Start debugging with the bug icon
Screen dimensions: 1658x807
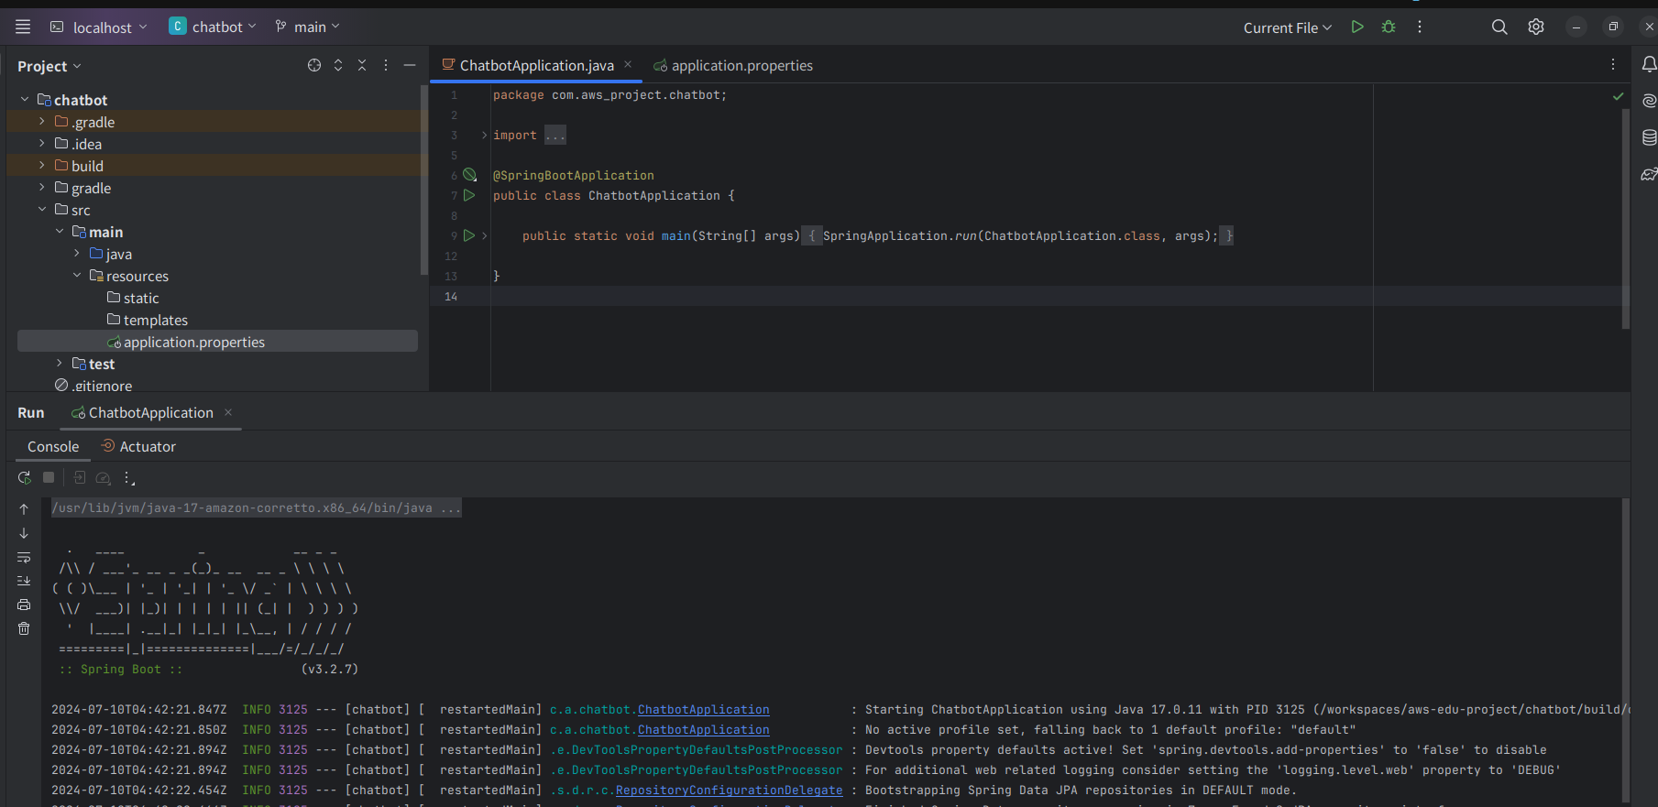coord(1389,27)
